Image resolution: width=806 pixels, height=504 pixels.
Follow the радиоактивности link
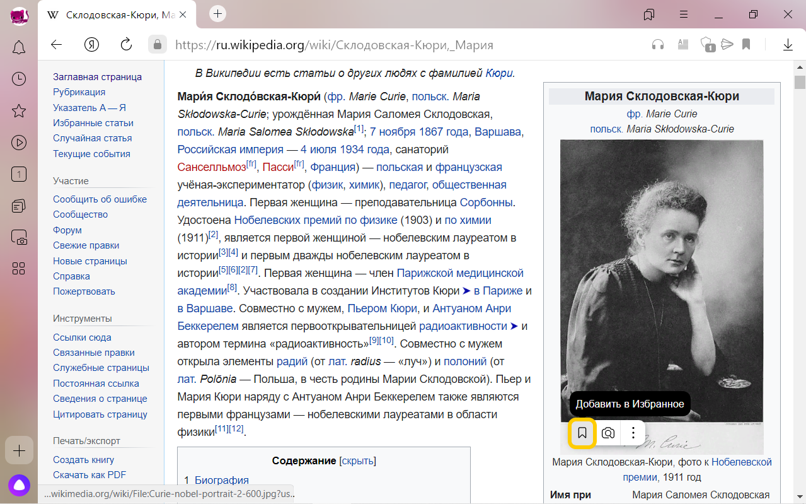[x=463, y=326]
